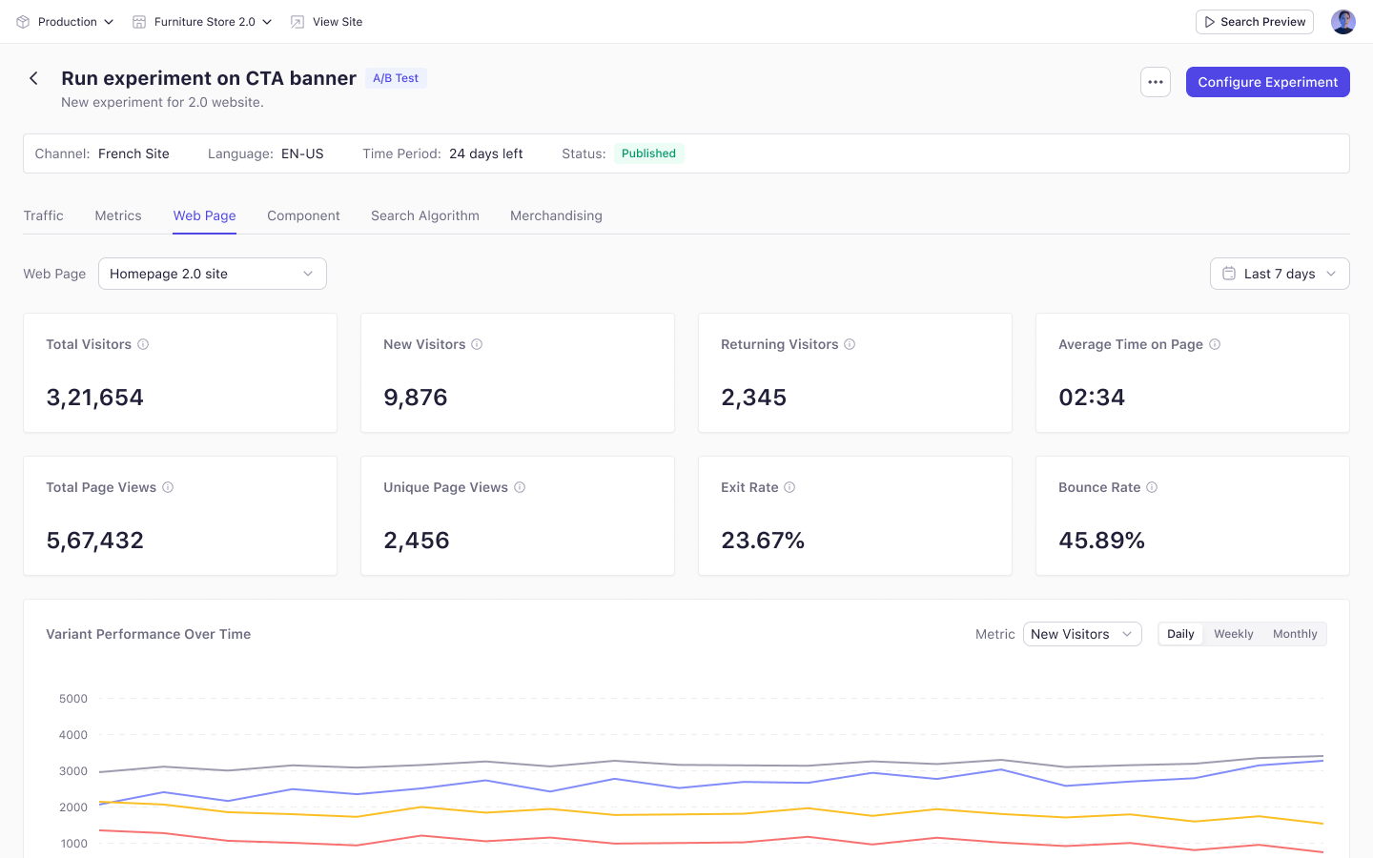The image size is (1373, 858).
Task: Select the Daily chart granularity
Action: click(1180, 634)
